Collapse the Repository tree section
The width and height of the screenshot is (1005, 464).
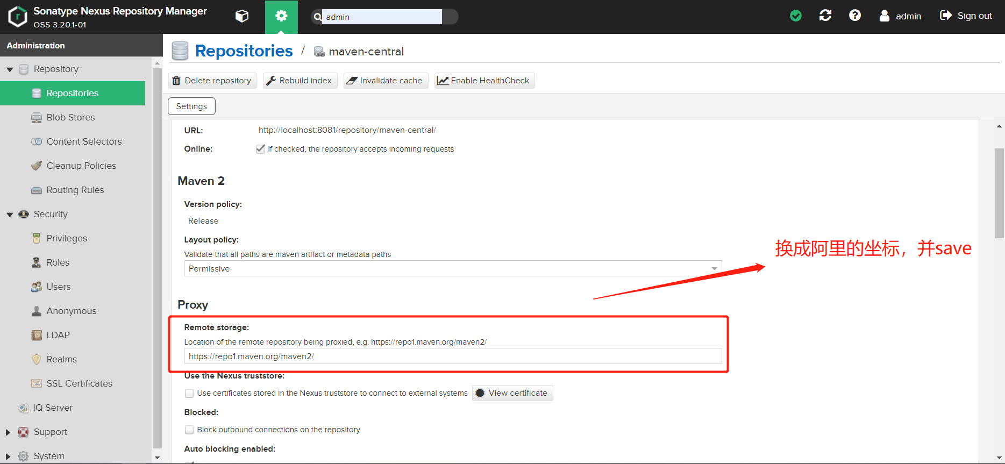pos(10,69)
